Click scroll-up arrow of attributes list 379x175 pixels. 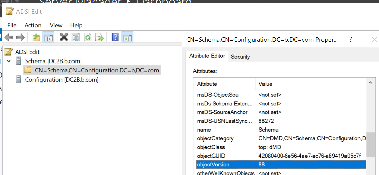(370, 83)
